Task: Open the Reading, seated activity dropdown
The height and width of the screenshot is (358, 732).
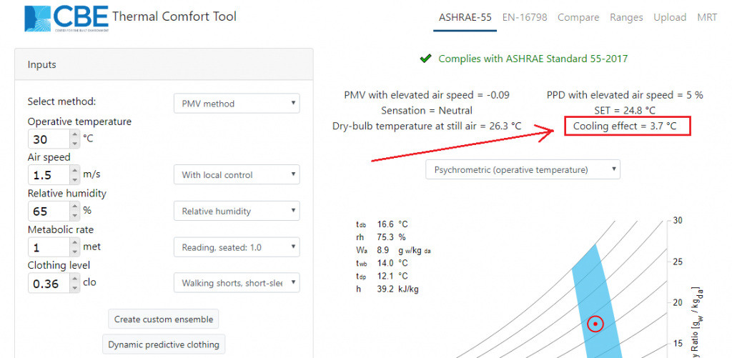Action: pyautogui.click(x=237, y=247)
